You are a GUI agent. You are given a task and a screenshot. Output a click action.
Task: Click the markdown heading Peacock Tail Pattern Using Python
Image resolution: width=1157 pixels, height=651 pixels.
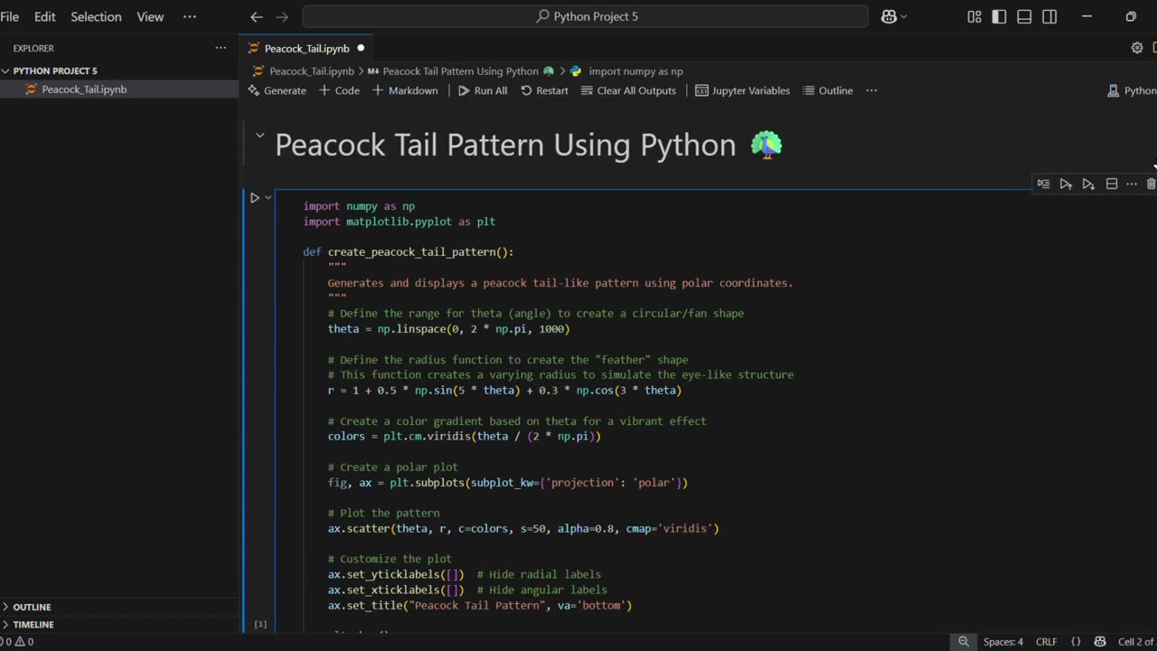(x=505, y=145)
